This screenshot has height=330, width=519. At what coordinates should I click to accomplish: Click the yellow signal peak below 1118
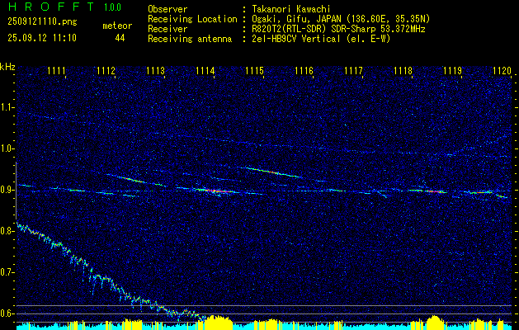[435, 322]
